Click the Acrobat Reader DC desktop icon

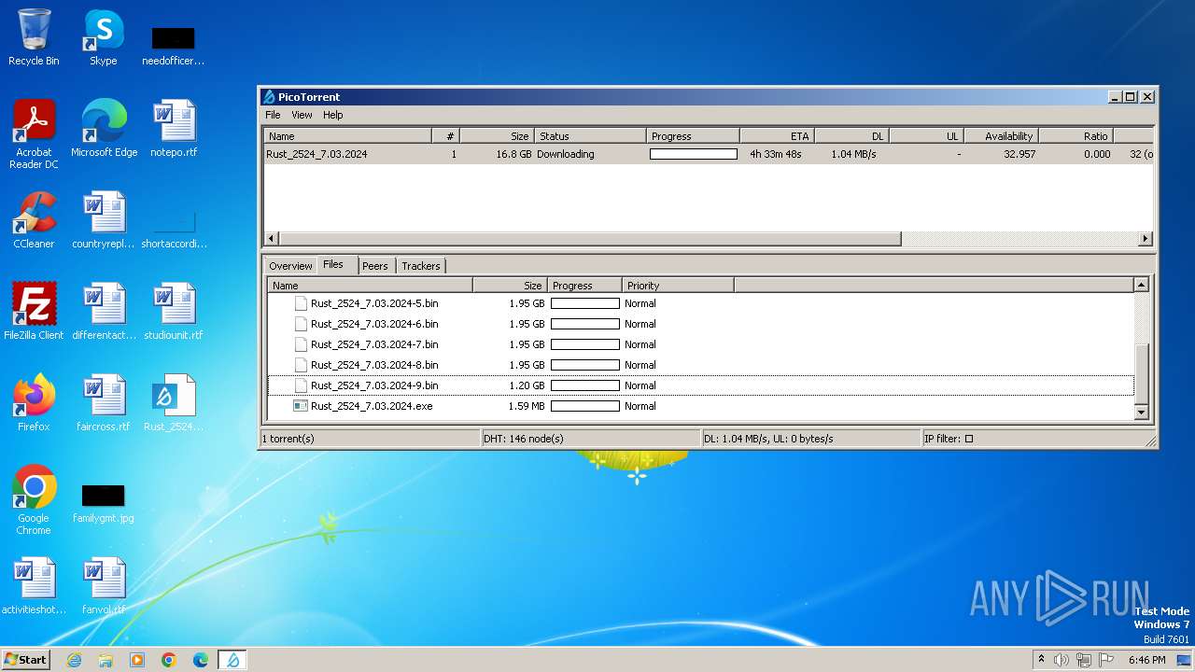[34, 134]
